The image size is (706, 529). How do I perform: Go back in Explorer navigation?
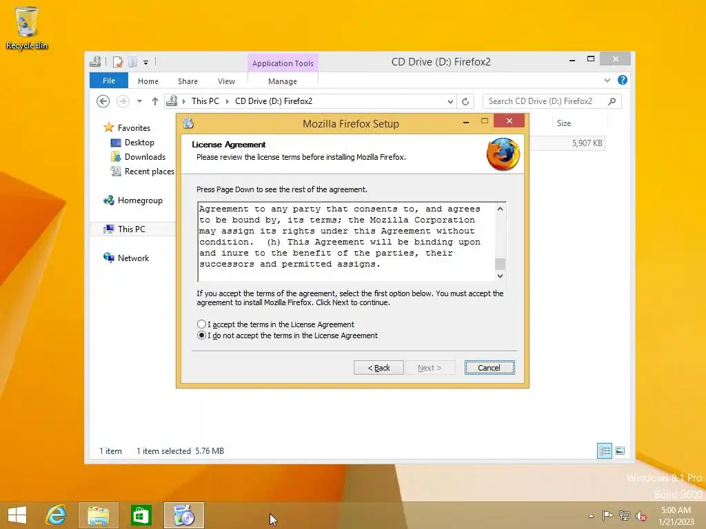(103, 101)
